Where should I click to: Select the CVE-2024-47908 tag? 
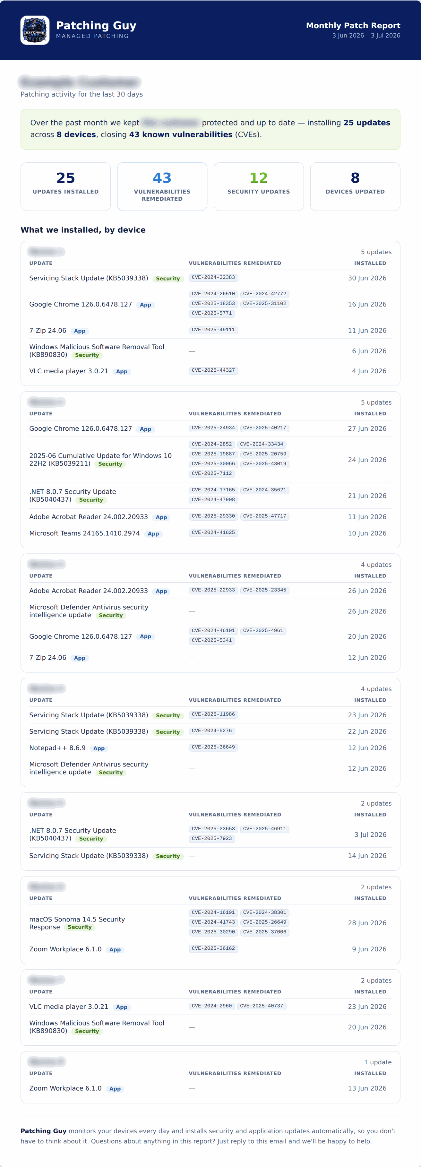click(213, 500)
